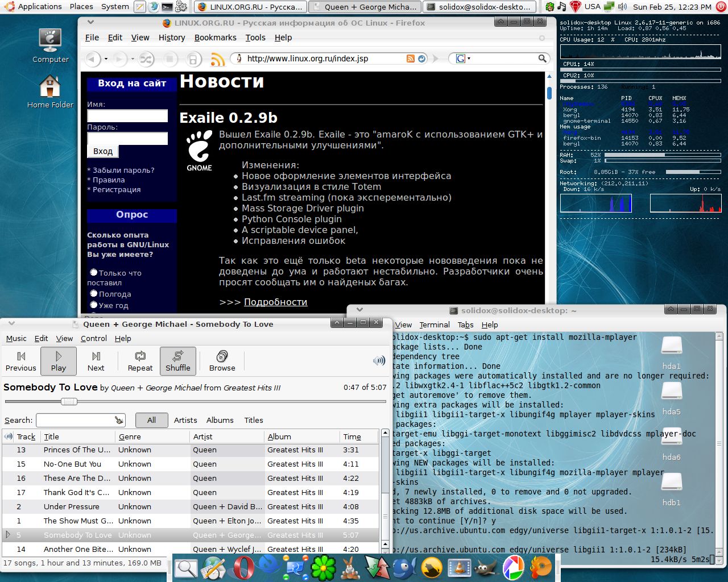Click the 'Вход' login button

(x=103, y=151)
